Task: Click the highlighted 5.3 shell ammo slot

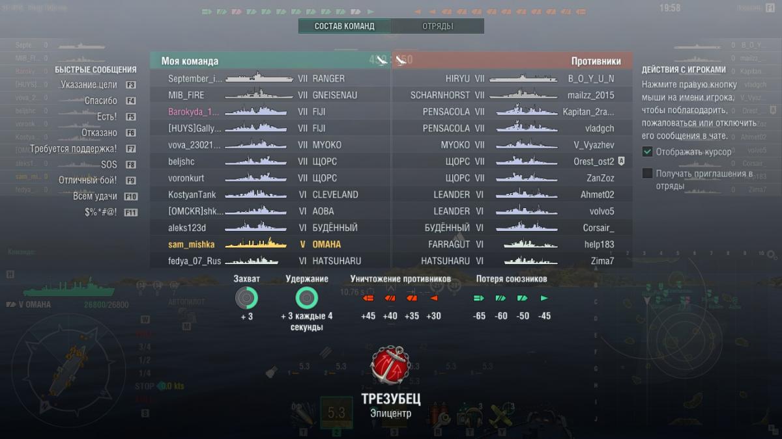Action: [336, 413]
